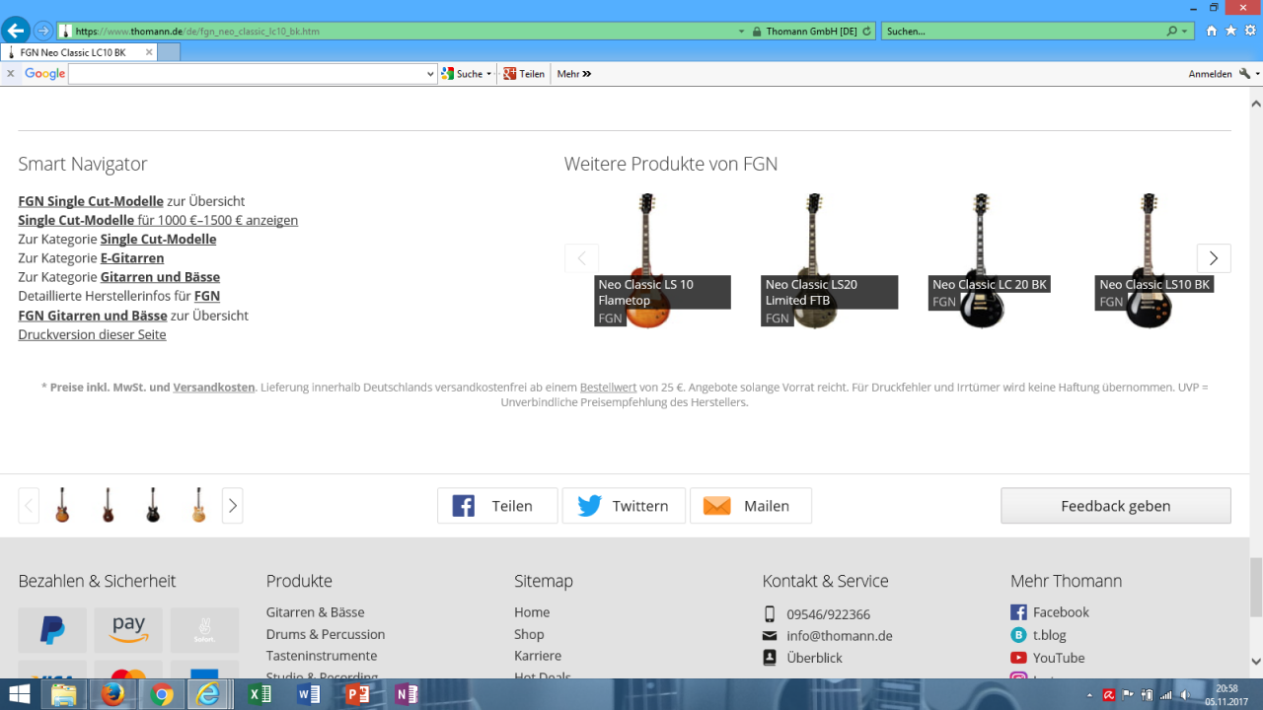Show previous FGN products with left arrow
This screenshot has width=1263, height=710.
click(x=582, y=258)
